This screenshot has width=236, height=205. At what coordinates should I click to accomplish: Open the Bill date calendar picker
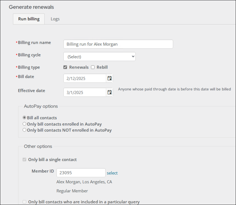tap(109, 78)
